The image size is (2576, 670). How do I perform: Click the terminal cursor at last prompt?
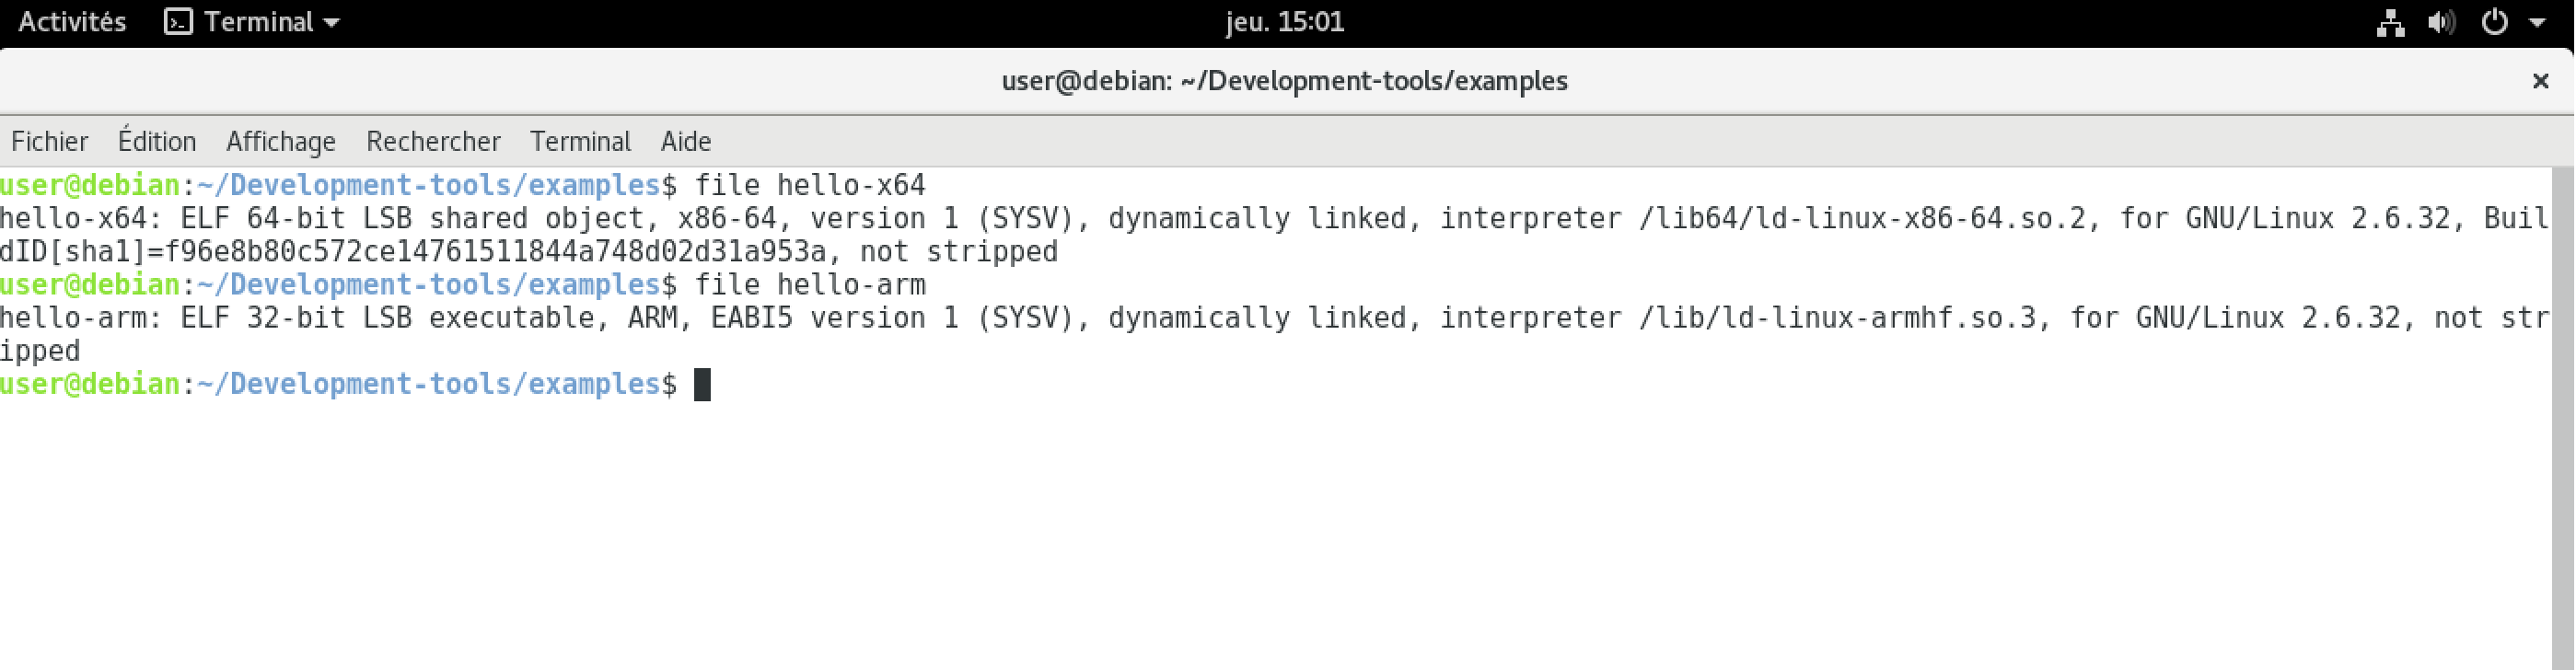[x=702, y=385]
